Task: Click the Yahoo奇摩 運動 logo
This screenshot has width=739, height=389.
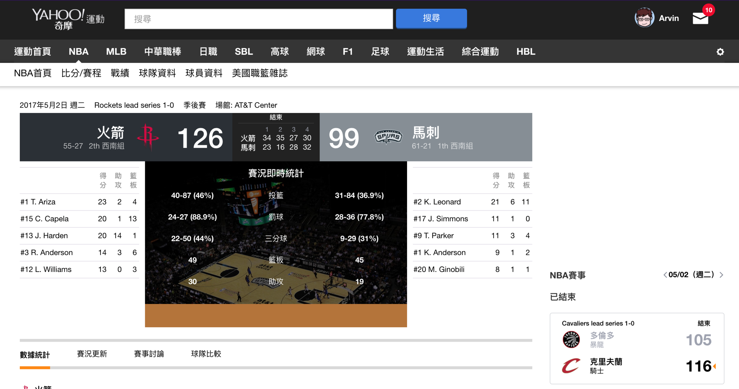Action: [68, 19]
